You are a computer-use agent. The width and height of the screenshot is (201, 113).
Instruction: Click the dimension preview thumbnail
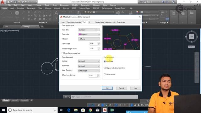click(121, 38)
